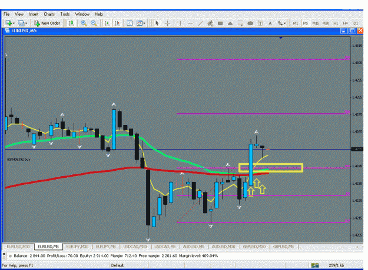The width and height of the screenshot is (368, 270).
Task: Open the Templates dropdown arrow
Action: [144, 23]
